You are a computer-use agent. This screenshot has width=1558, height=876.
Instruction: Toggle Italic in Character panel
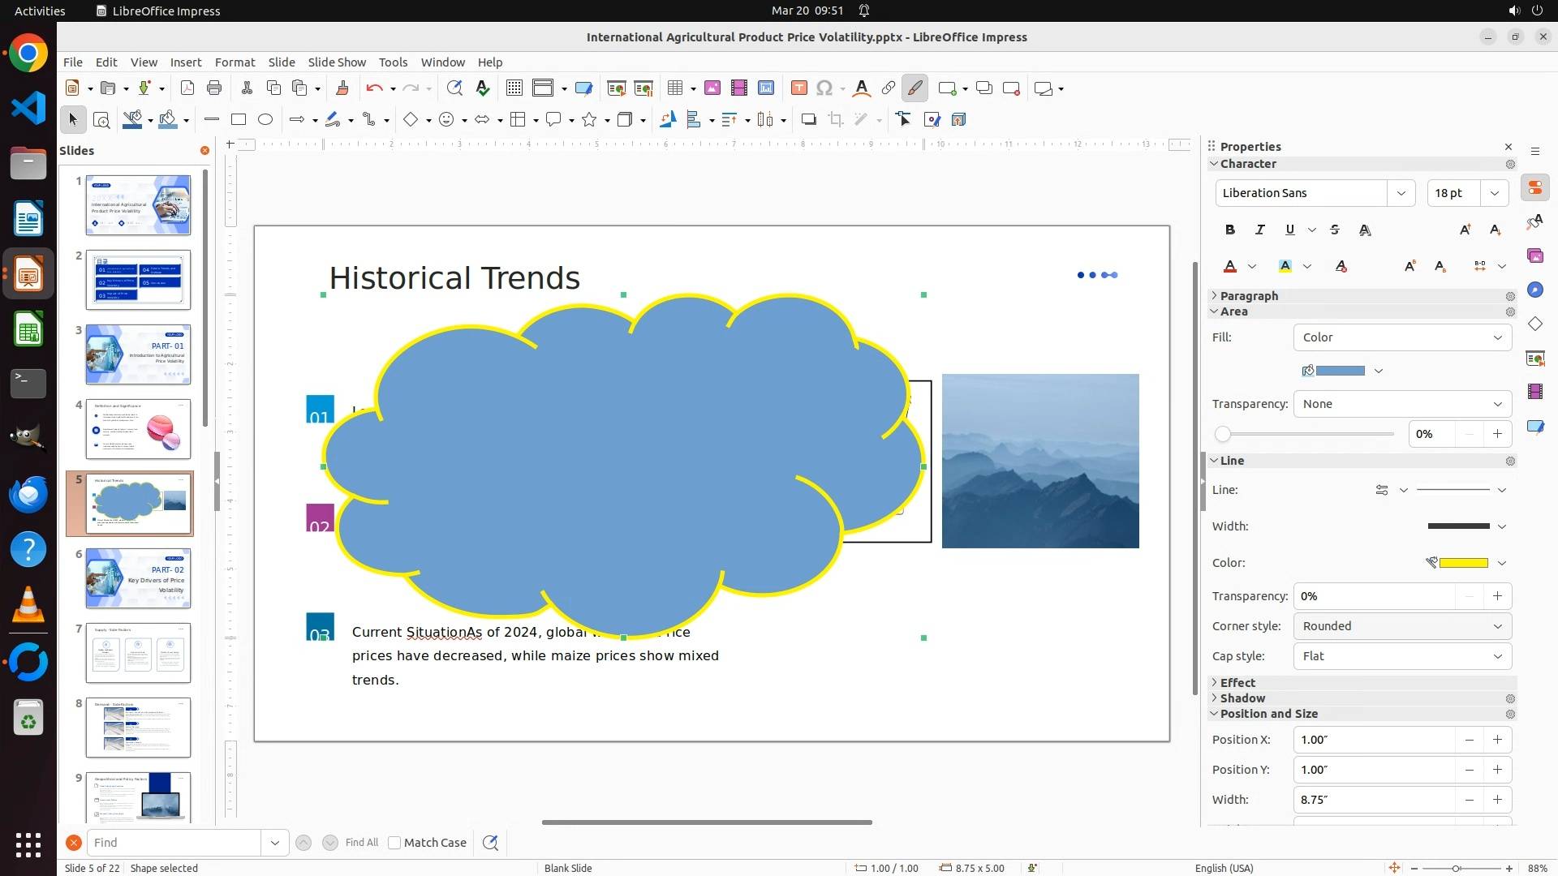[x=1259, y=230]
